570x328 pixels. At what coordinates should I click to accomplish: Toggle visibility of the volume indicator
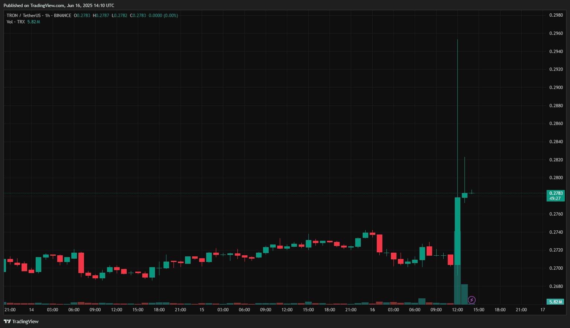coord(15,22)
